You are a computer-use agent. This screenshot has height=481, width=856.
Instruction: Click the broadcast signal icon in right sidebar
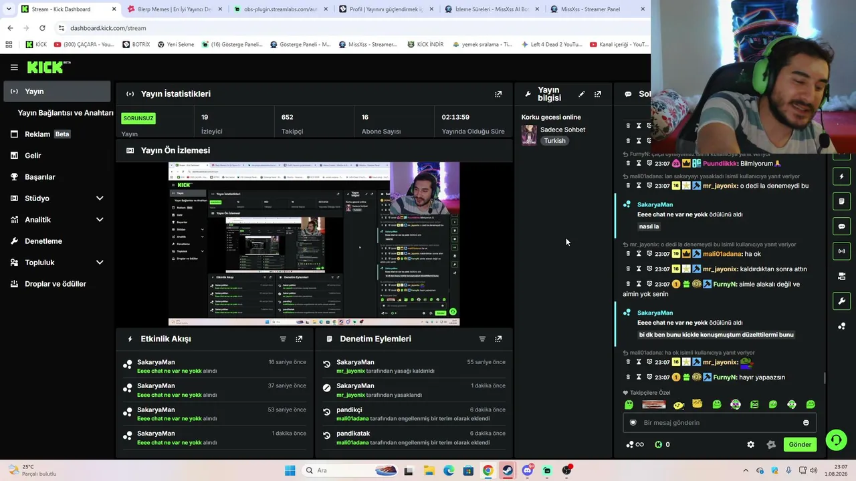pyautogui.click(x=841, y=251)
